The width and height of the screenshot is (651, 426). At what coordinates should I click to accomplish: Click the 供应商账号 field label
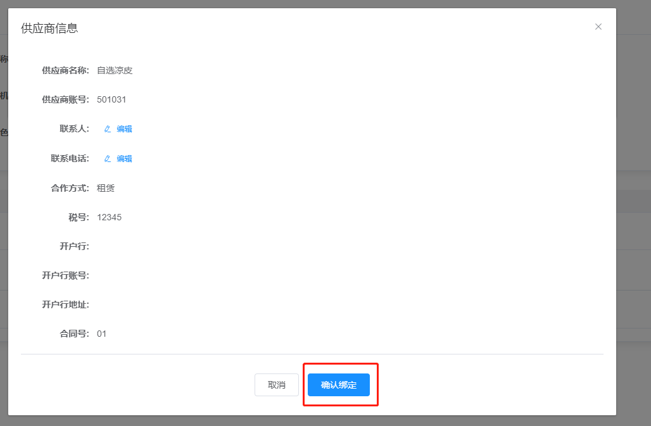65,99
